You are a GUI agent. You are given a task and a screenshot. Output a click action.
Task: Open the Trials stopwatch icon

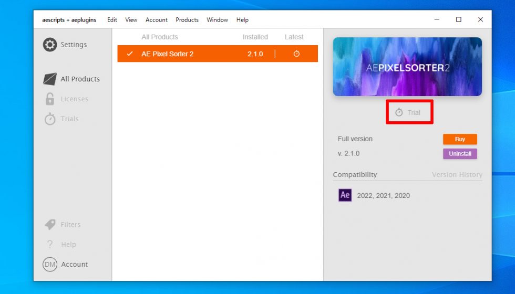50,119
